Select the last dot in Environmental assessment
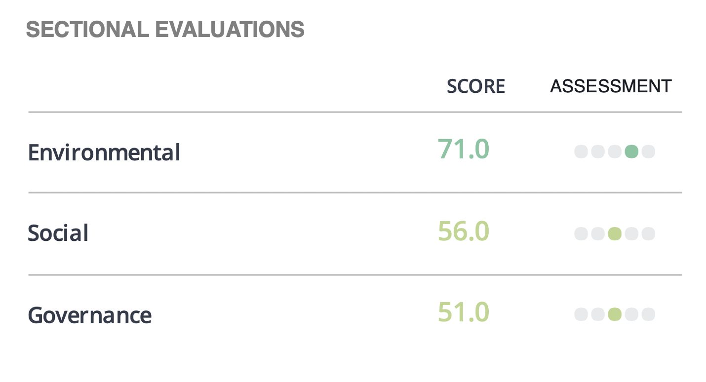The width and height of the screenshot is (706, 382). (x=648, y=152)
